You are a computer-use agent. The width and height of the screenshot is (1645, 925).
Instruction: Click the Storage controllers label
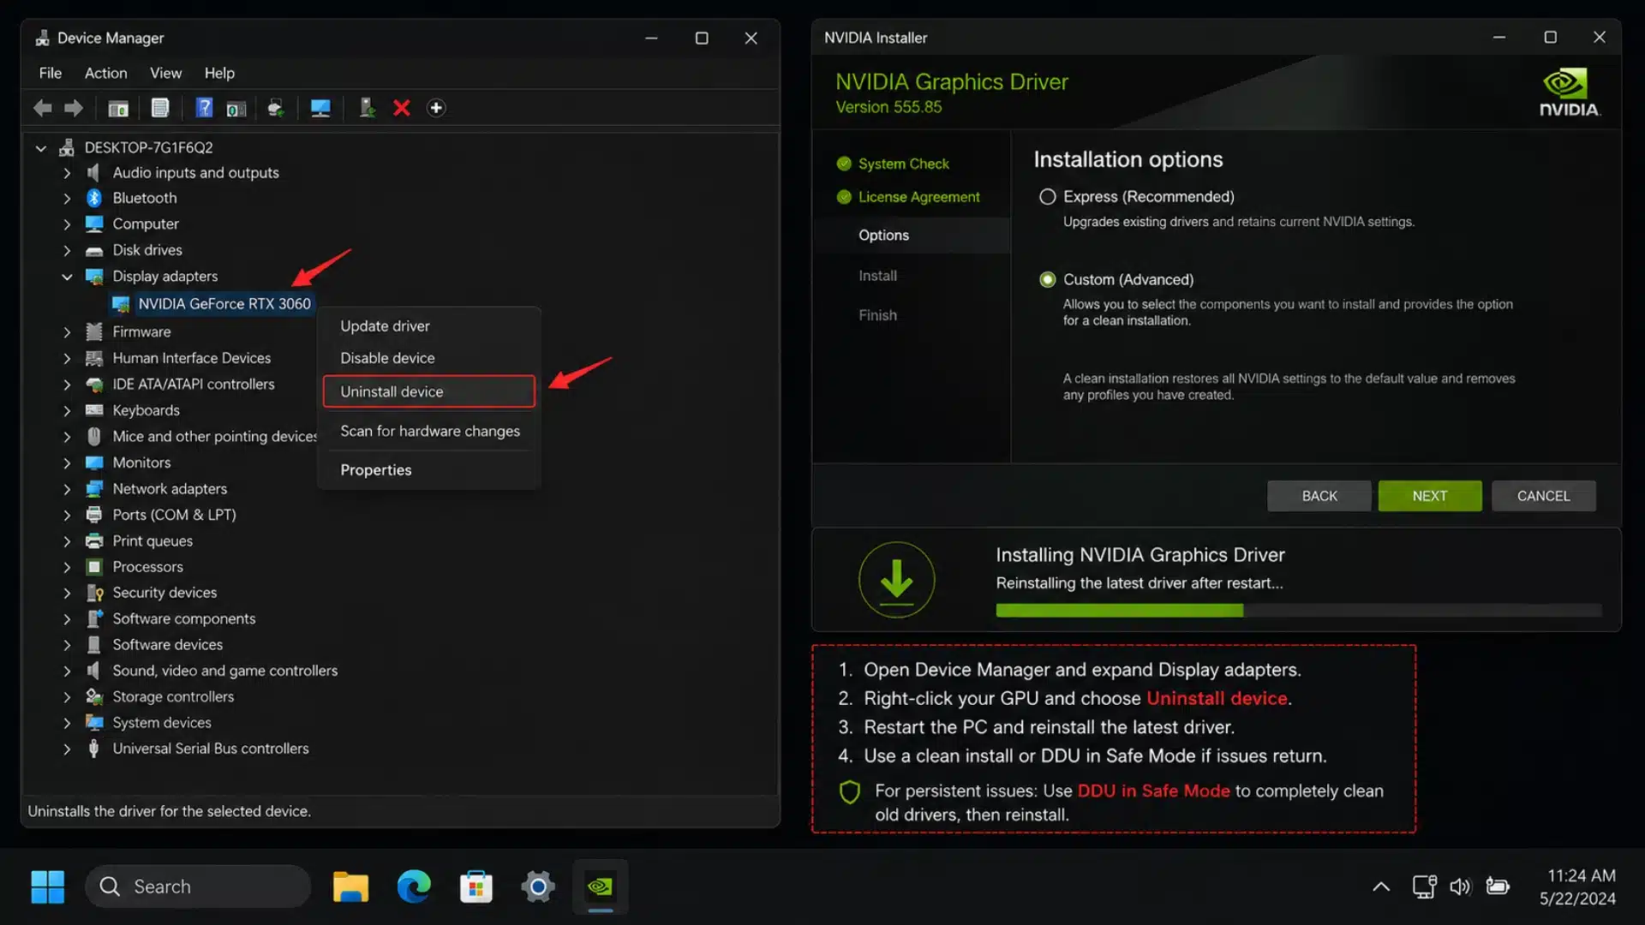click(x=173, y=697)
